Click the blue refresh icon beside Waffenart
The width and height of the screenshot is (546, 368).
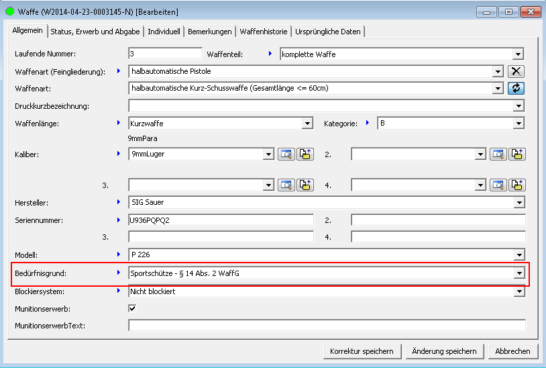point(515,88)
